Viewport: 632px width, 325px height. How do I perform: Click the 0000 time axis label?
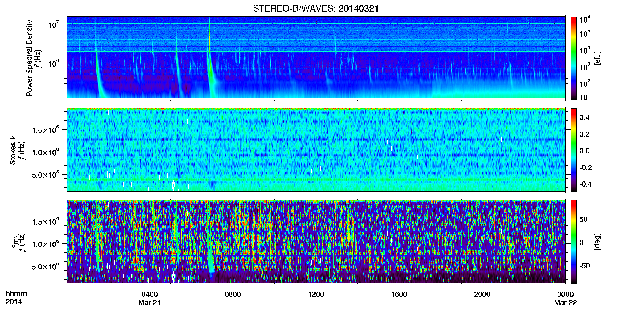[565, 294]
